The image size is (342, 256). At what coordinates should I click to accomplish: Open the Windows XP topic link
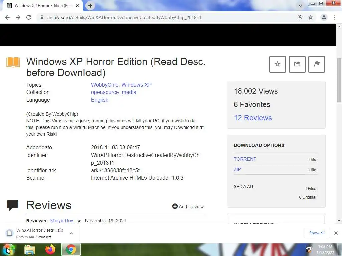tap(136, 85)
